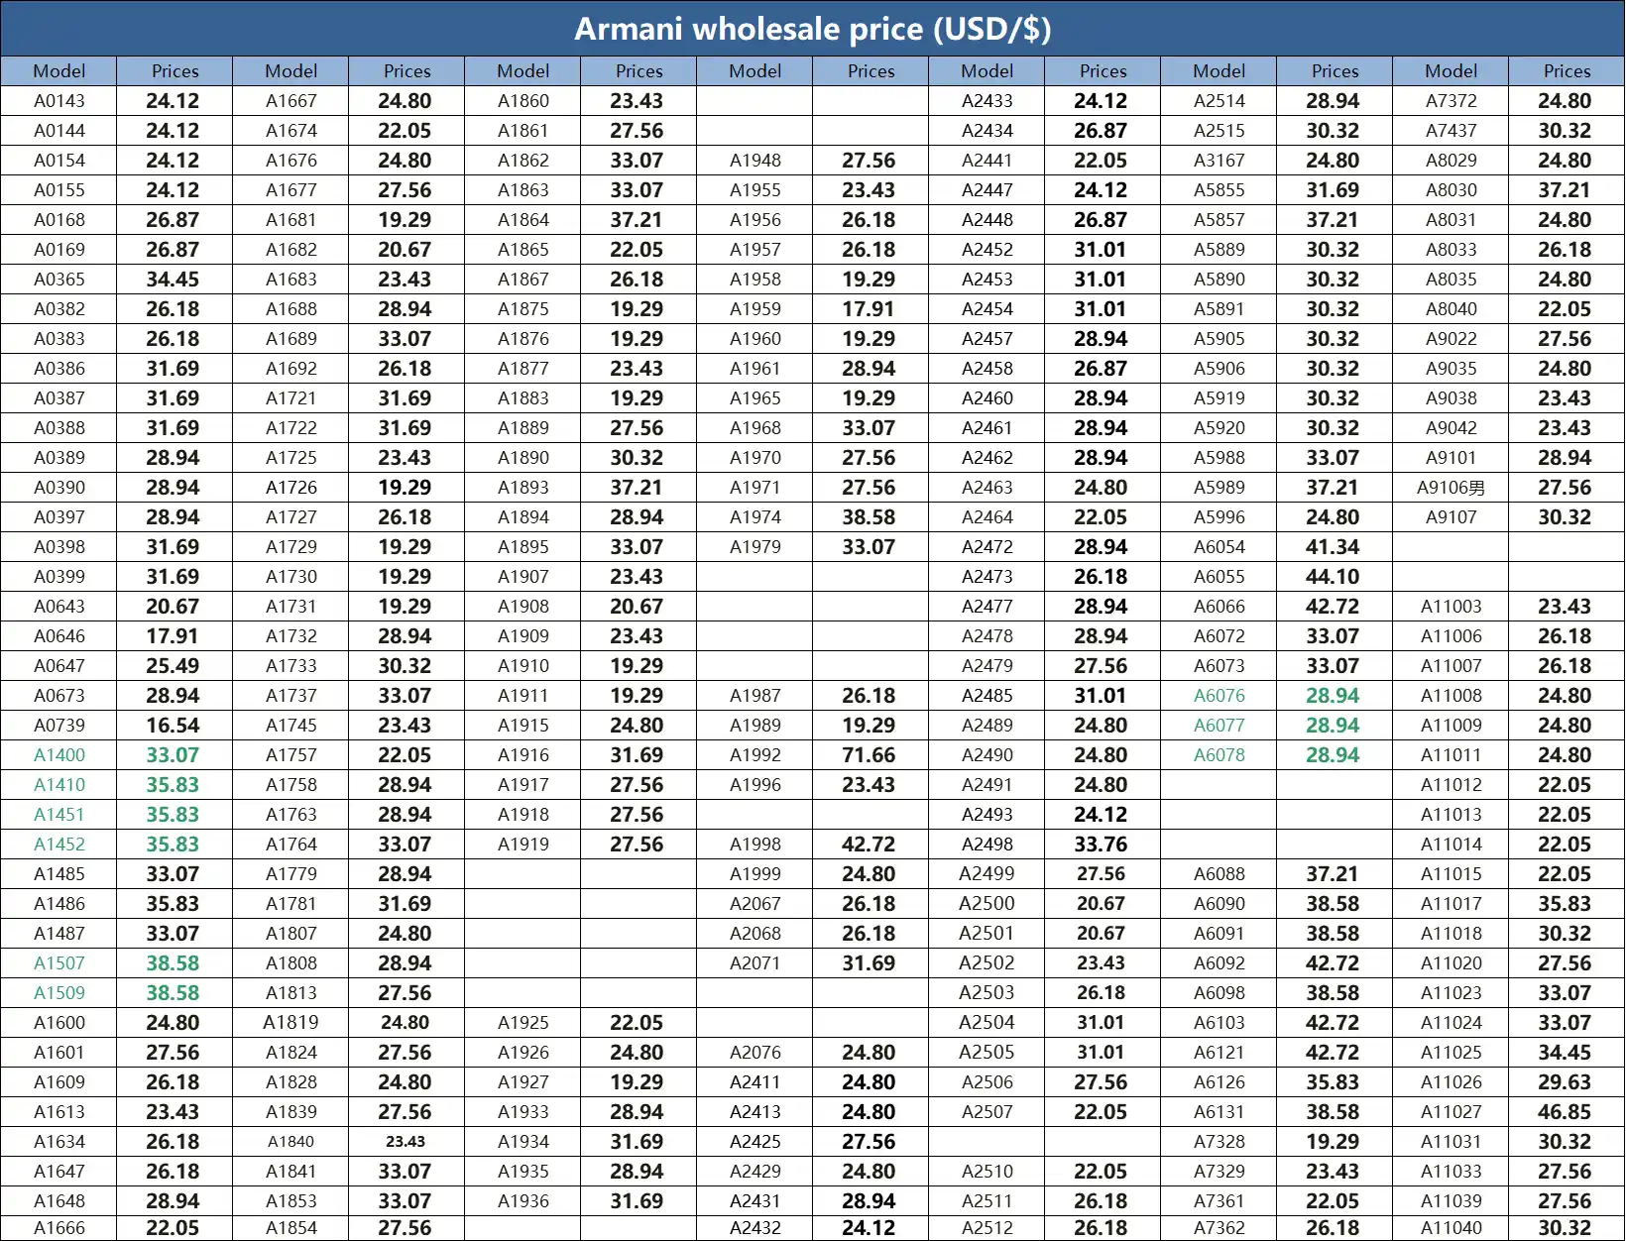The width and height of the screenshot is (1626, 1241).
Task: Click model cell A1860
Action: coord(523,101)
